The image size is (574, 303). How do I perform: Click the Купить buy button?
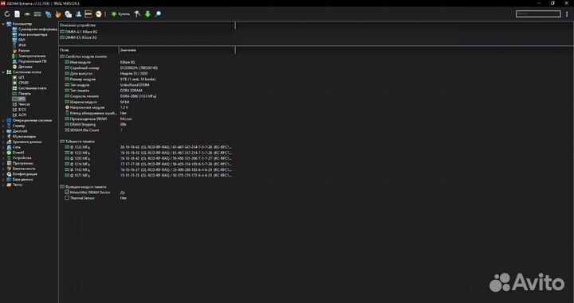coord(120,14)
